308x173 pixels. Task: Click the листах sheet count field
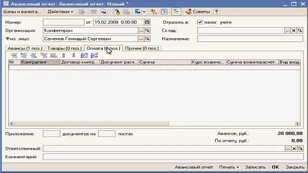click(107, 134)
